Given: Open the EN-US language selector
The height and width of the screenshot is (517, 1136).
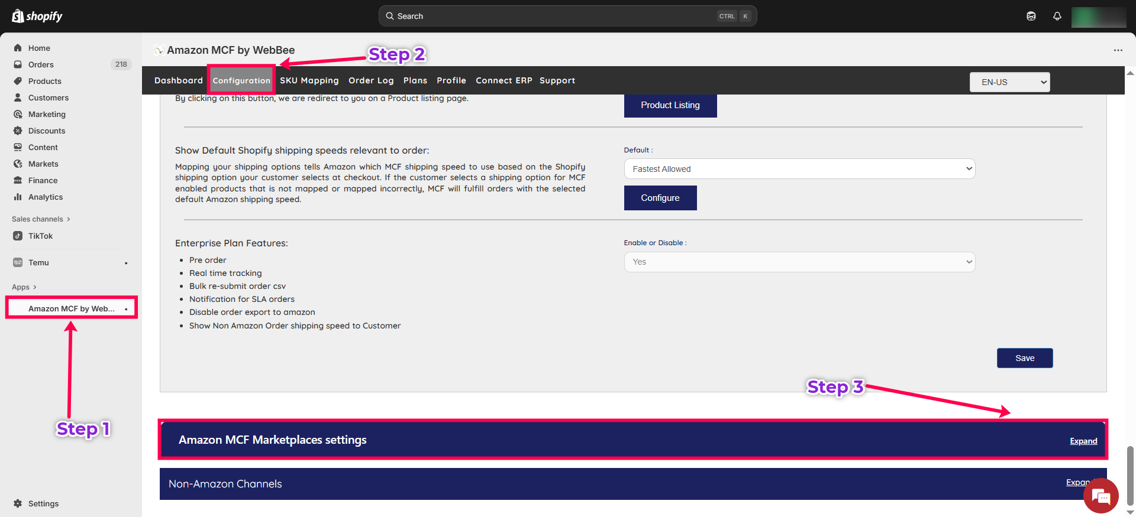Looking at the screenshot, I should tap(1009, 82).
